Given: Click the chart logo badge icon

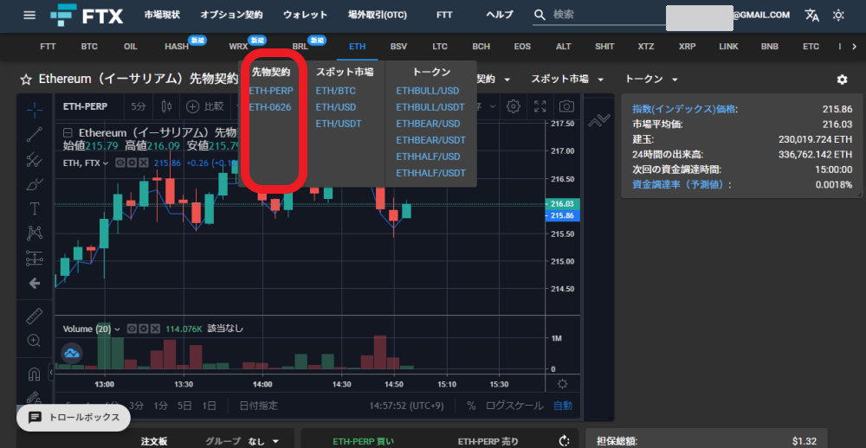Looking at the screenshot, I should (71, 353).
